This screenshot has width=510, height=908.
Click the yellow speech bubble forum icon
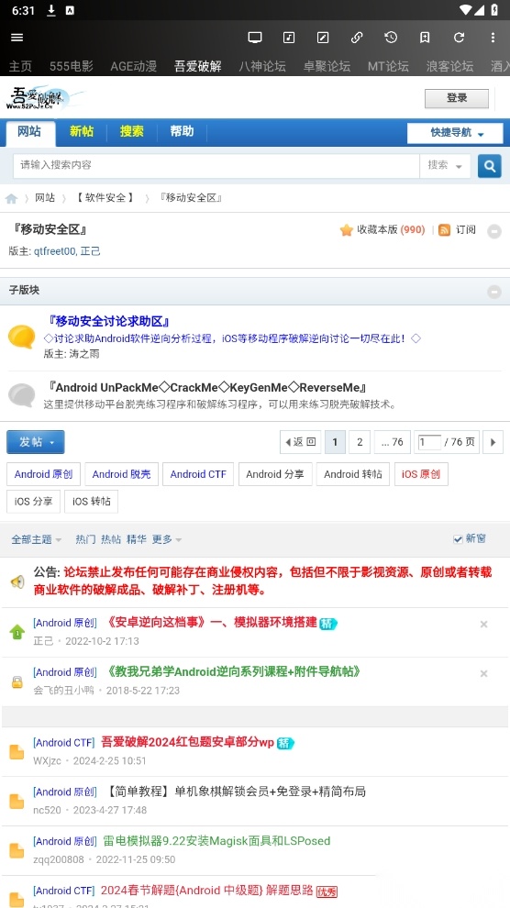coord(22,337)
